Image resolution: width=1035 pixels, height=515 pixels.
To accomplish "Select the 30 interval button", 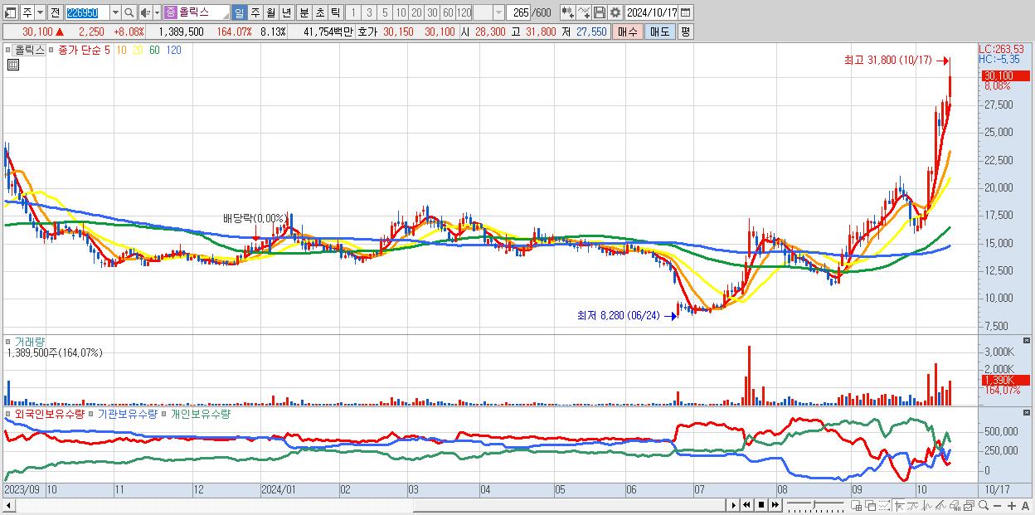I will point(432,12).
